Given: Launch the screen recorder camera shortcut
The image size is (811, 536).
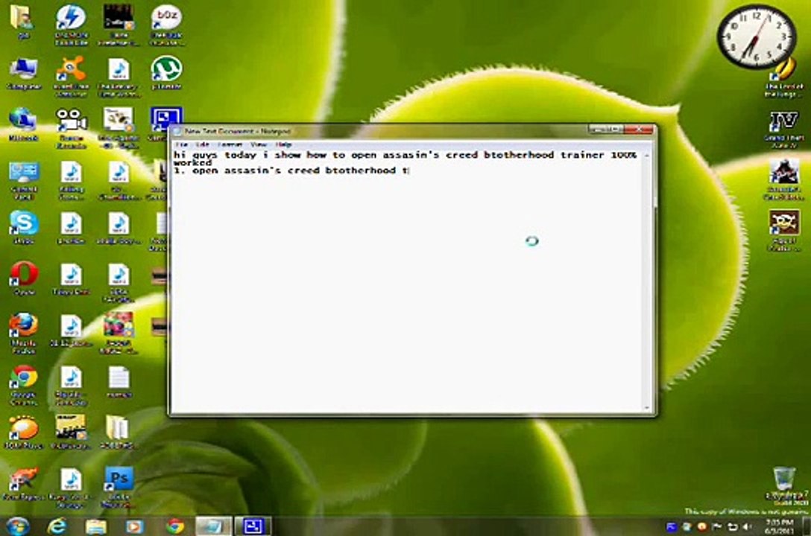Looking at the screenshot, I should [x=72, y=127].
